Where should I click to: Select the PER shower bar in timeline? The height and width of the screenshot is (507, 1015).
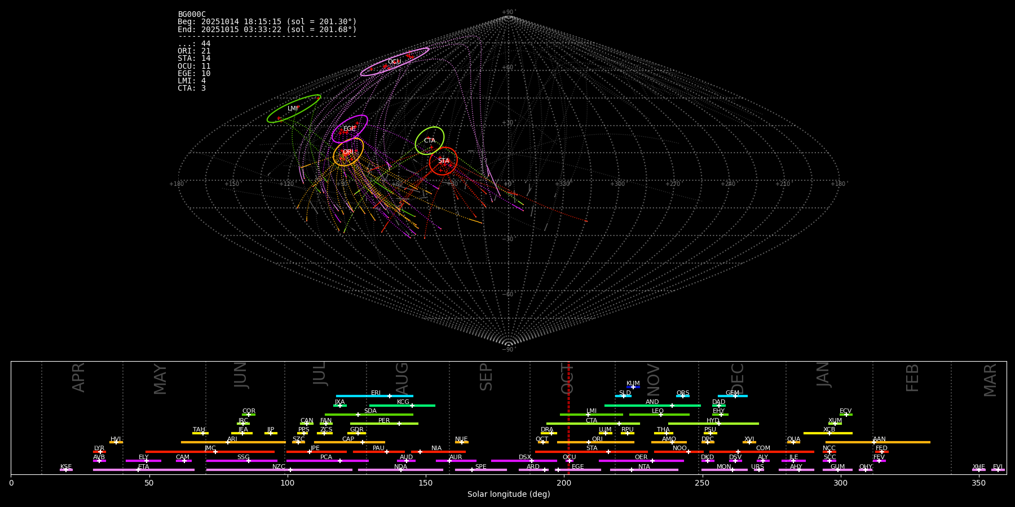pos(384,424)
